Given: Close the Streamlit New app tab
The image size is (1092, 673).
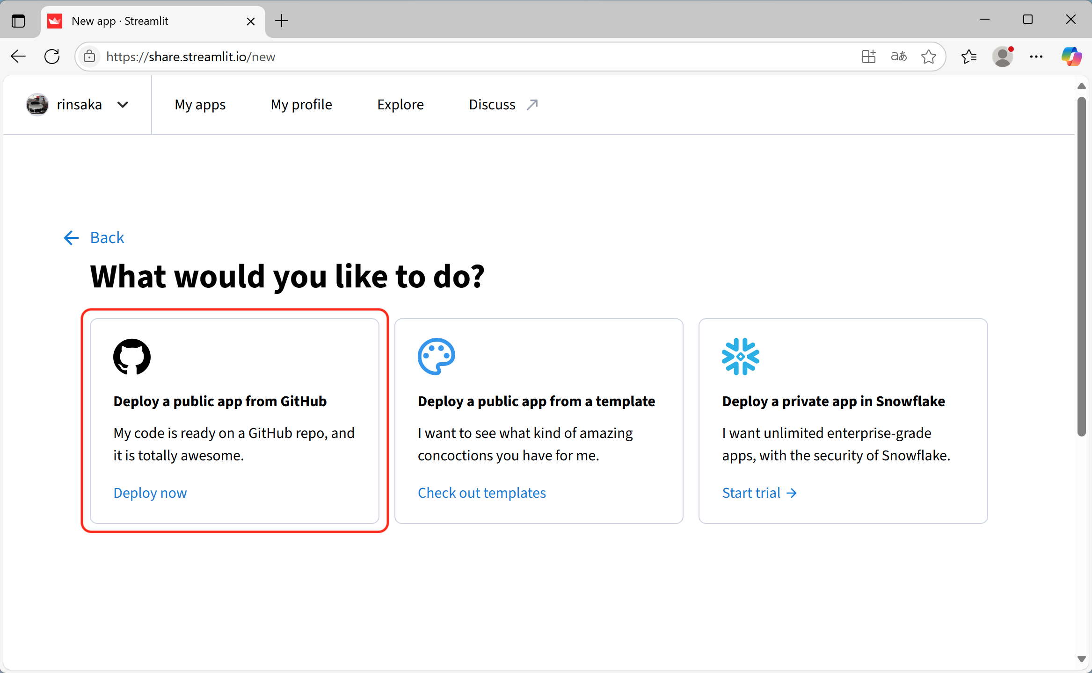Looking at the screenshot, I should click(251, 21).
